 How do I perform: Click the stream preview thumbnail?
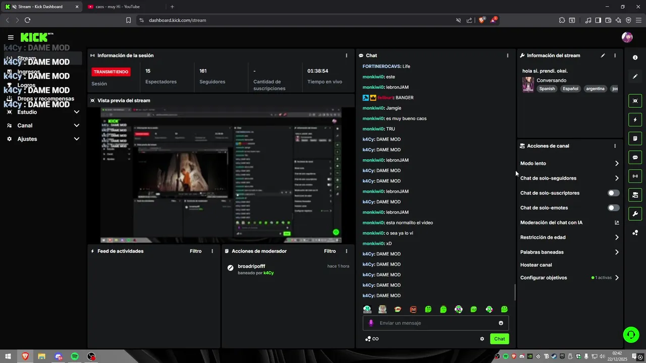[x=221, y=175]
